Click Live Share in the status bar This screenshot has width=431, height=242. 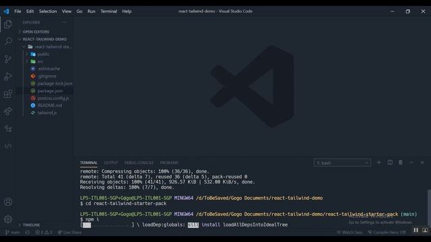69,232
